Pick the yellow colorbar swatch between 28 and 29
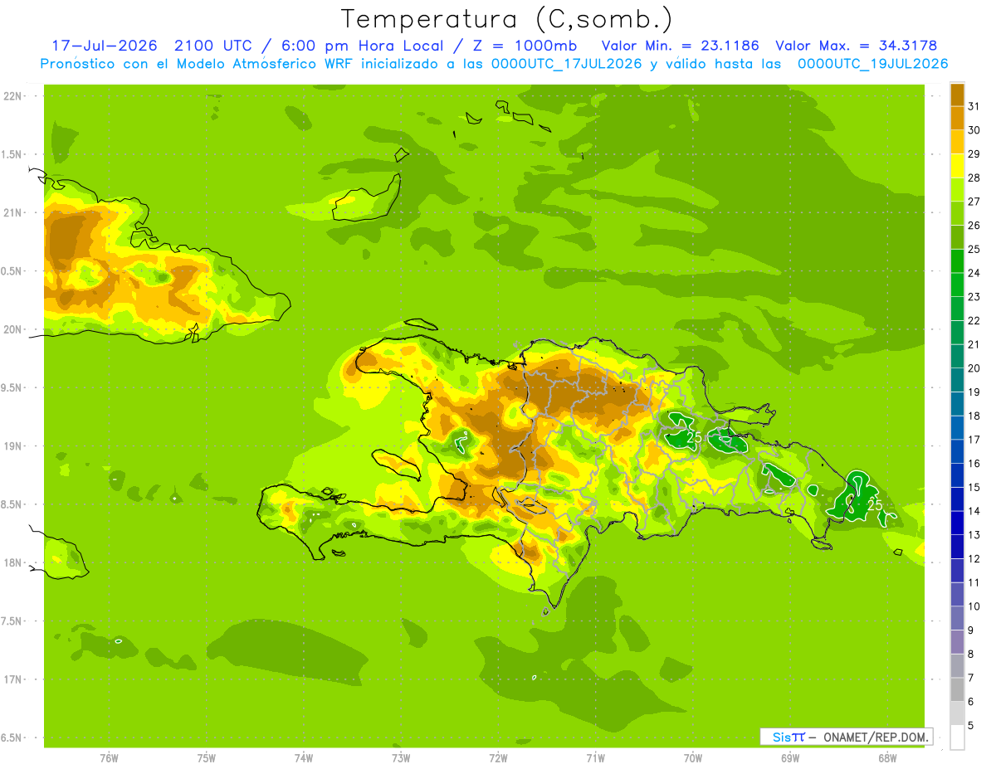996x769 pixels. pyautogui.click(x=957, y=166)
